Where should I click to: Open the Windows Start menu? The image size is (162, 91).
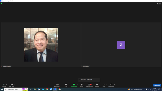[2, 89]
